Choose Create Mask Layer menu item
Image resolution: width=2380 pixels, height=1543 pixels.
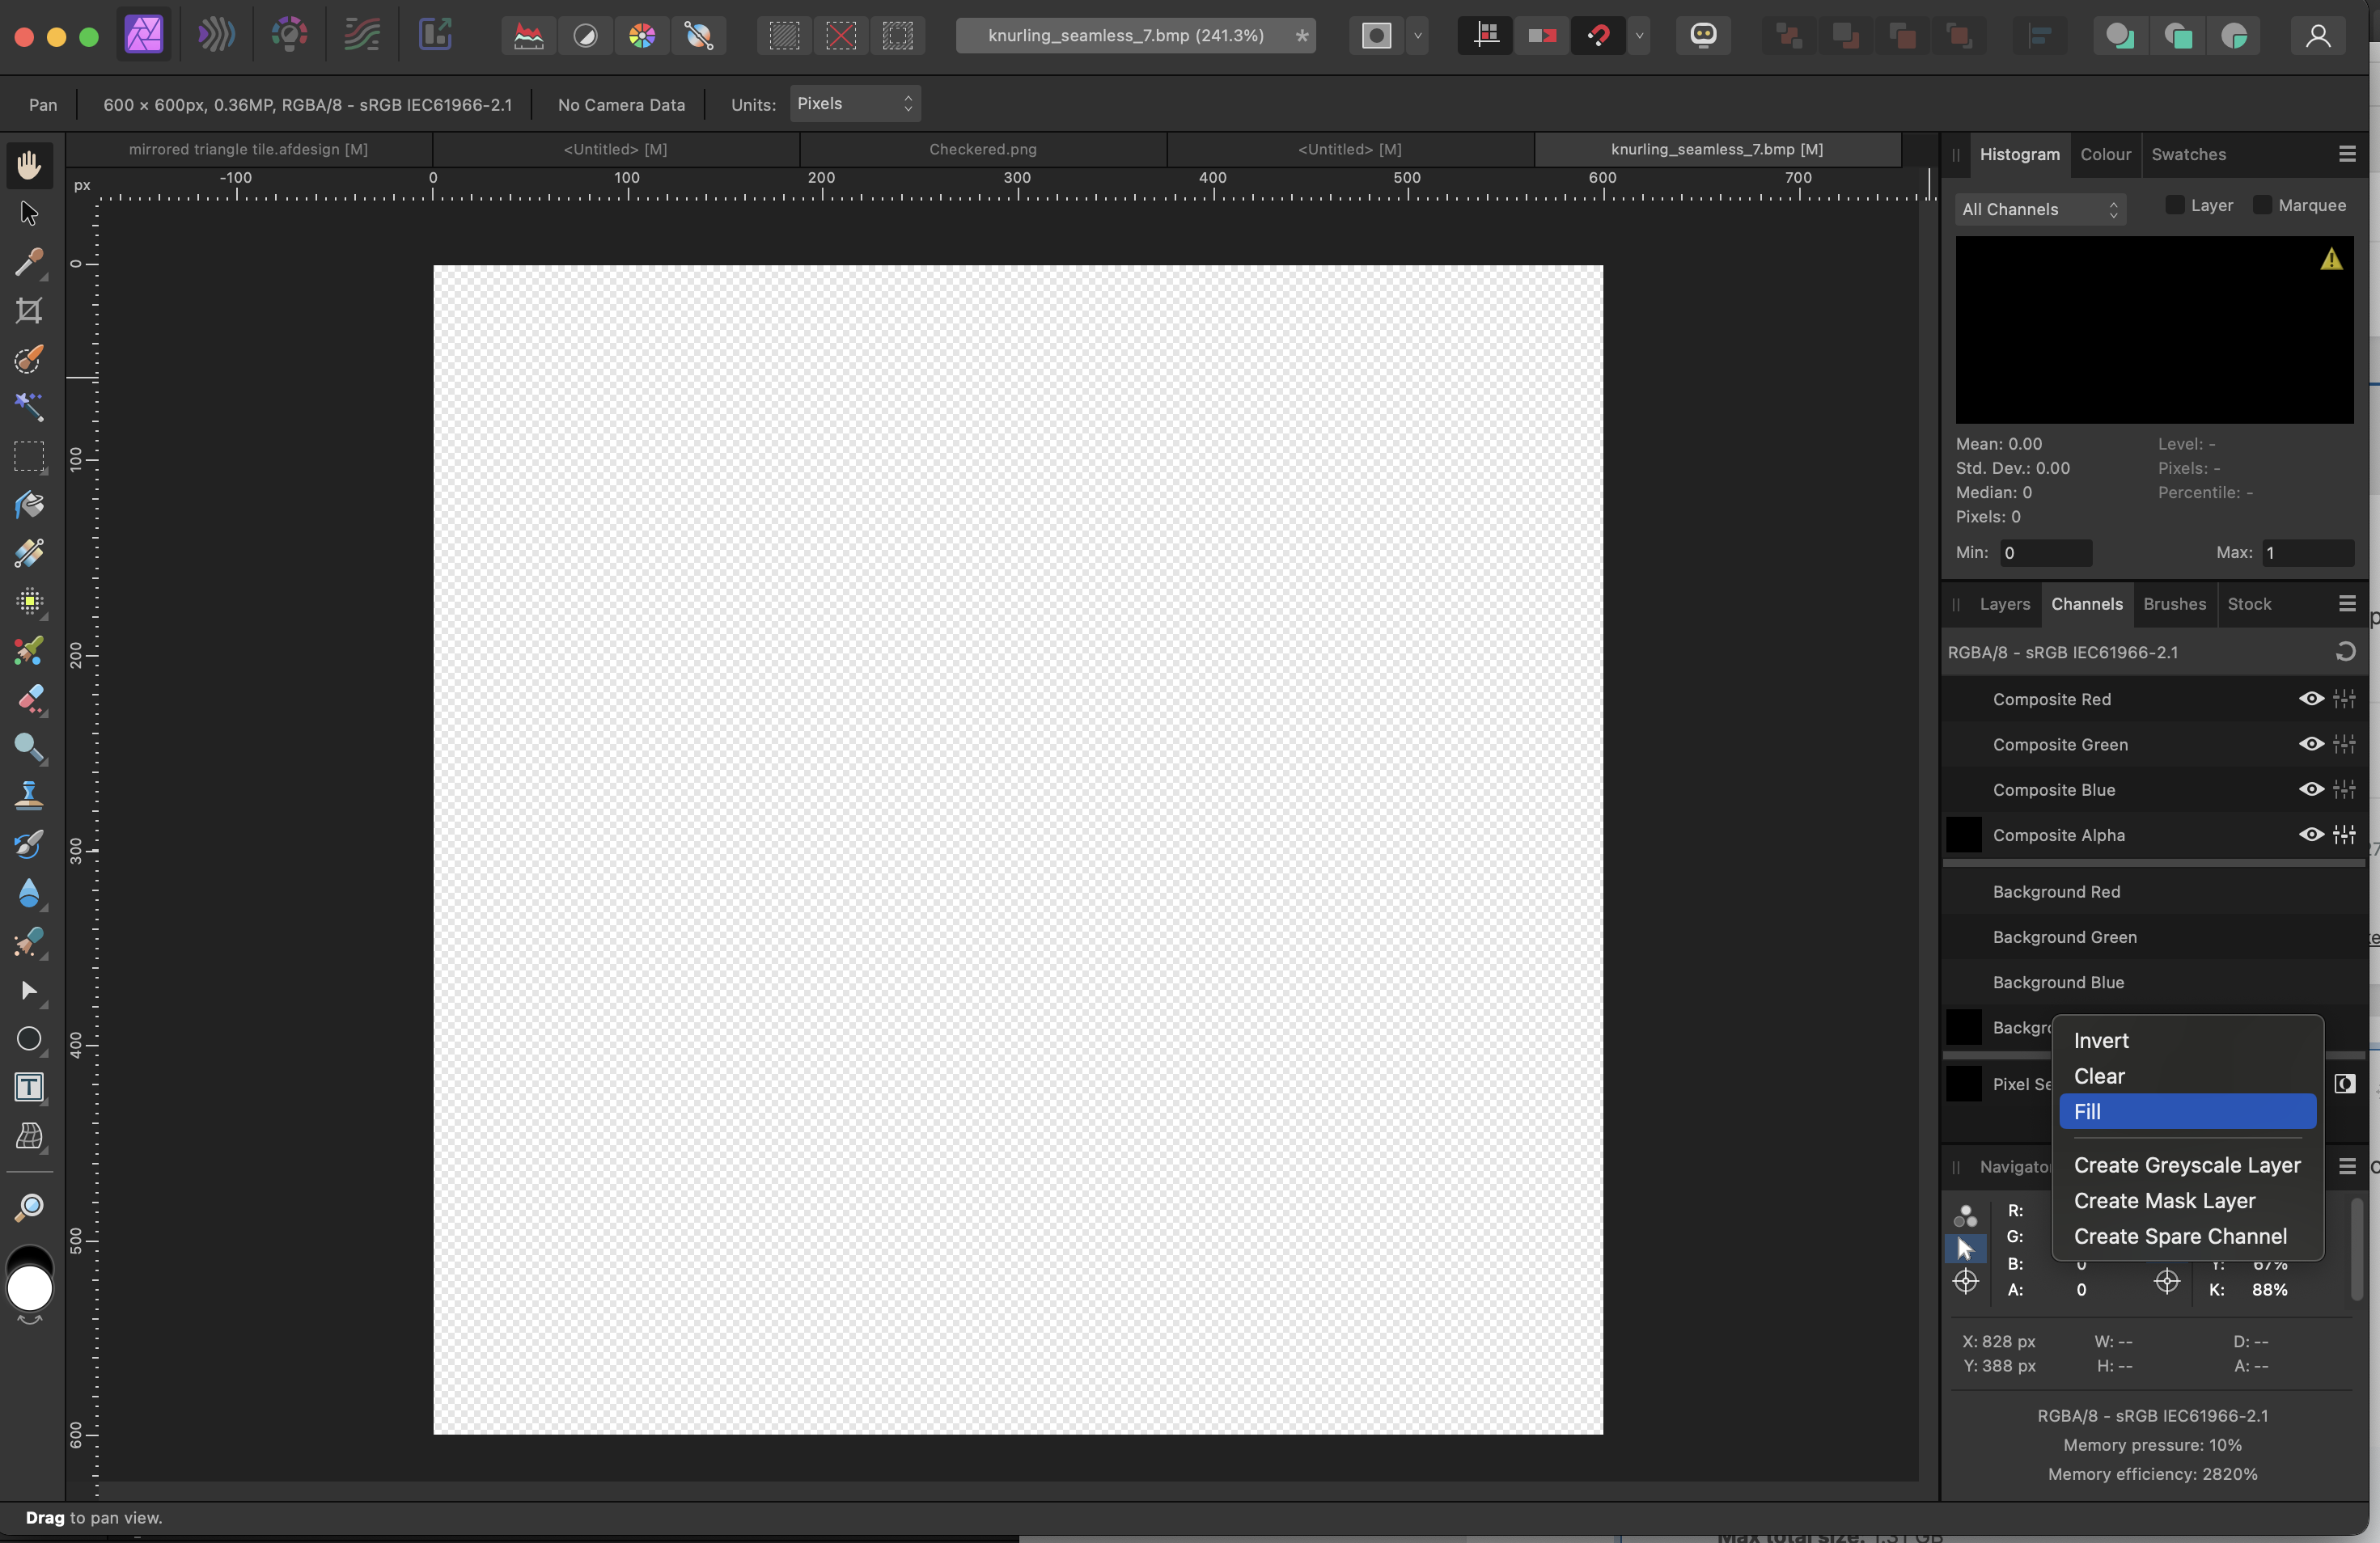2187,1200
